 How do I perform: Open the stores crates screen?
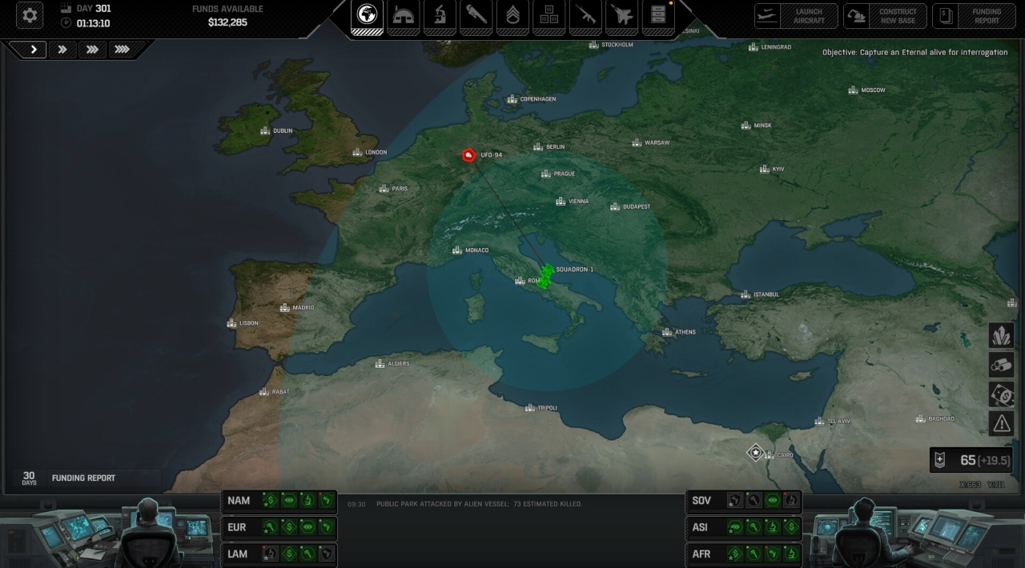(x=549, y=16)
